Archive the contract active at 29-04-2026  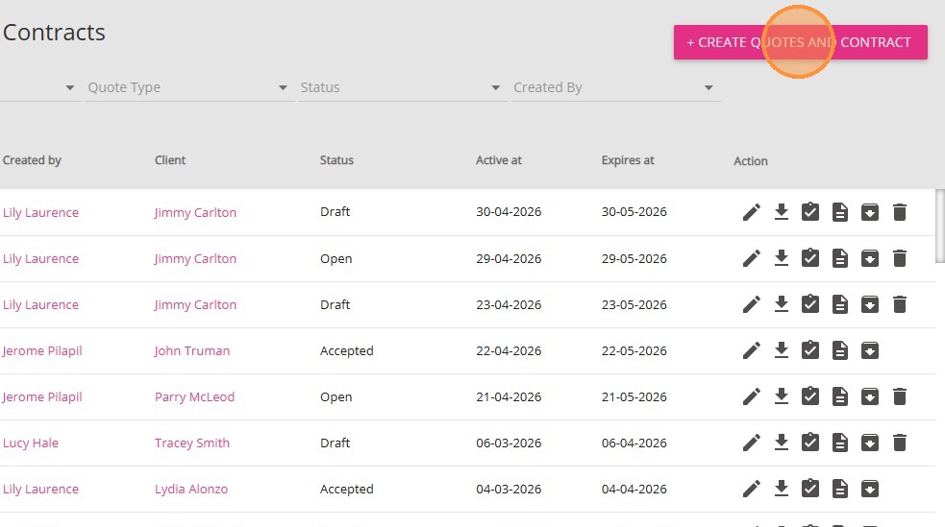[870, 258]
